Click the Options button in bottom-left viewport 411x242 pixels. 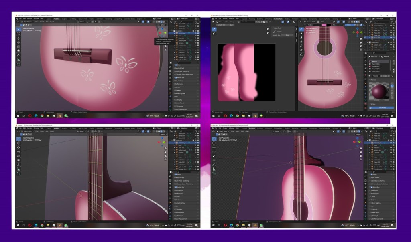pyautogui.click(x=163, y=134)
